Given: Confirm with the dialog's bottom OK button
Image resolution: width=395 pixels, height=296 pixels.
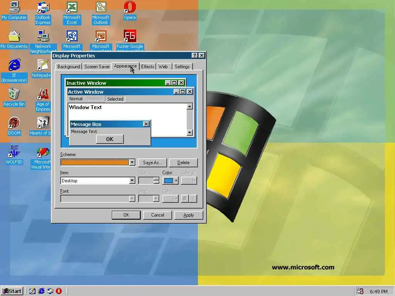Looking at the screenshot, I should tap(126, 215).
